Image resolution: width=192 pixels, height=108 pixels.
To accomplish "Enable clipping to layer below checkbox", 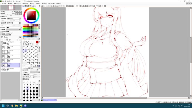I will point(1,33).
